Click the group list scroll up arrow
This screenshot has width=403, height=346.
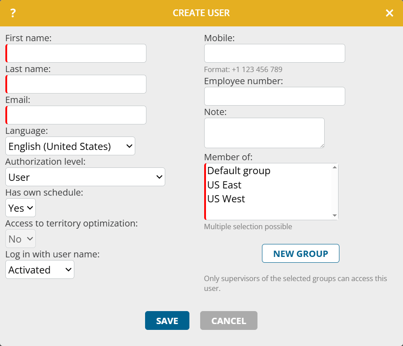point(334,167)
